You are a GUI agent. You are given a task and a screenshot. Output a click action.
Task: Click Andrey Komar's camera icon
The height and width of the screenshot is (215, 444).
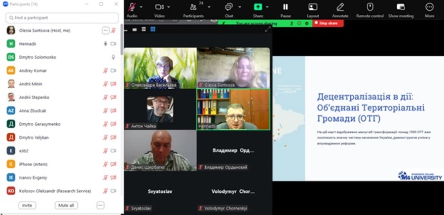pos(113,71)
